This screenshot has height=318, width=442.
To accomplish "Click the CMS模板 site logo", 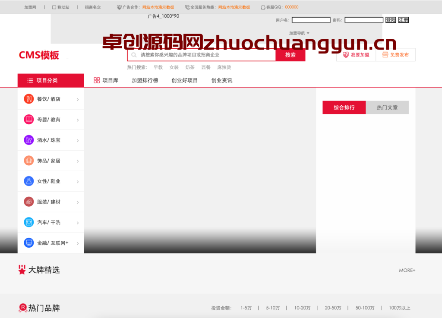I will click(39, 55).
